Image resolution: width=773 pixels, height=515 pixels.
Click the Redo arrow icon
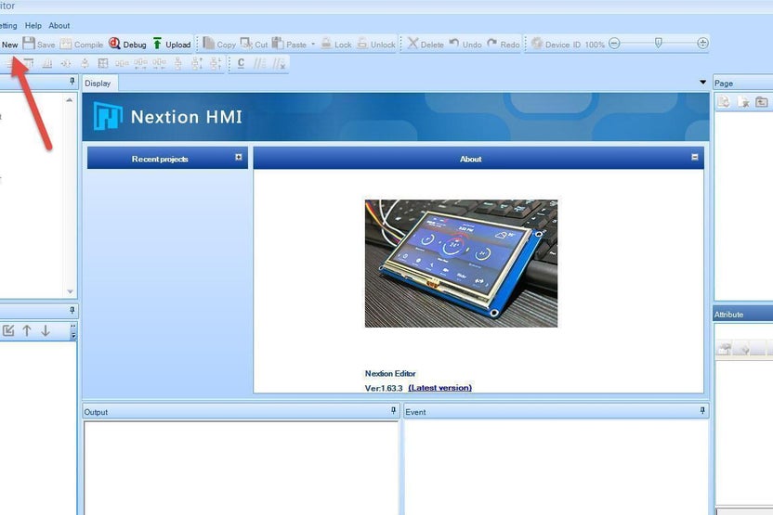[x=492, y=44]
